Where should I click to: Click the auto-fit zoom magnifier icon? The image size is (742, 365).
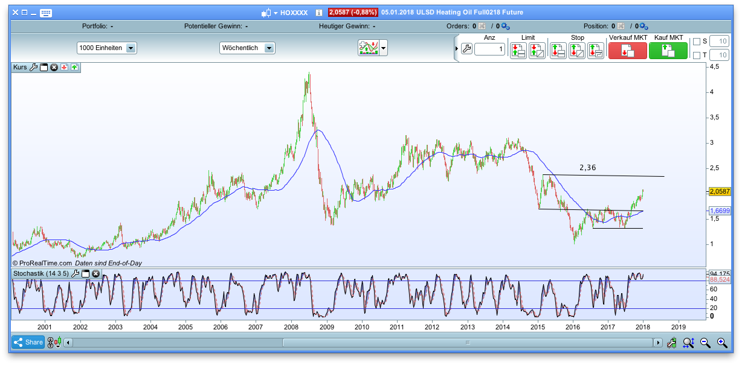[688, 342]
